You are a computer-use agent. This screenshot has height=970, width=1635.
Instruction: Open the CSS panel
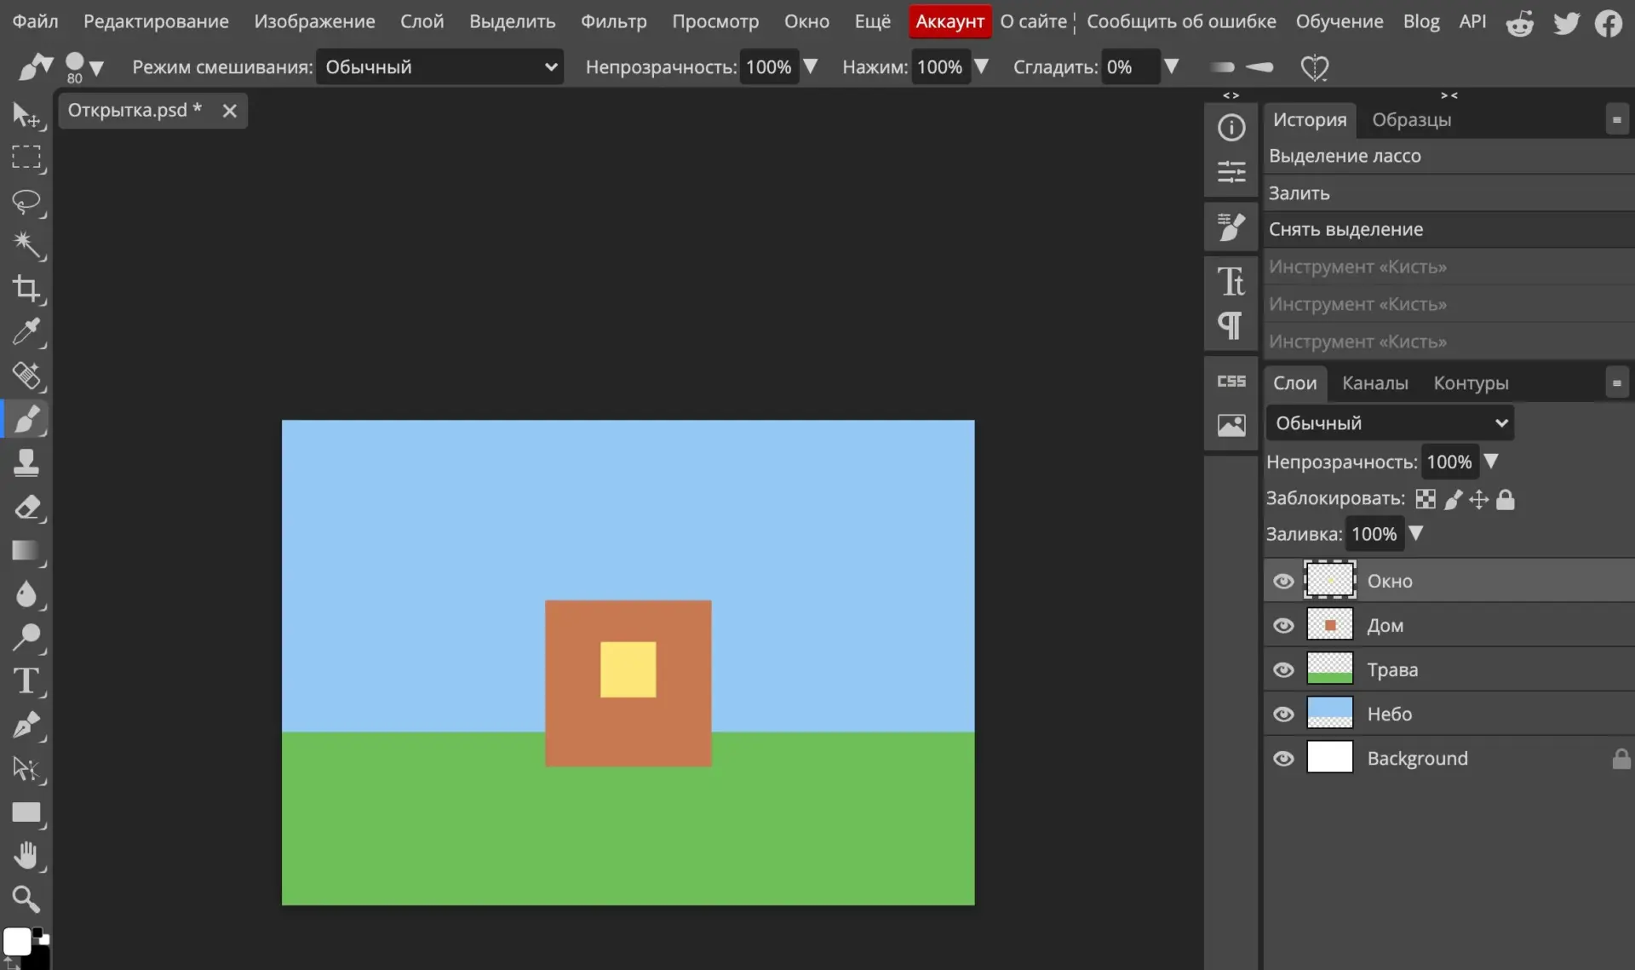coord(1231,381)
